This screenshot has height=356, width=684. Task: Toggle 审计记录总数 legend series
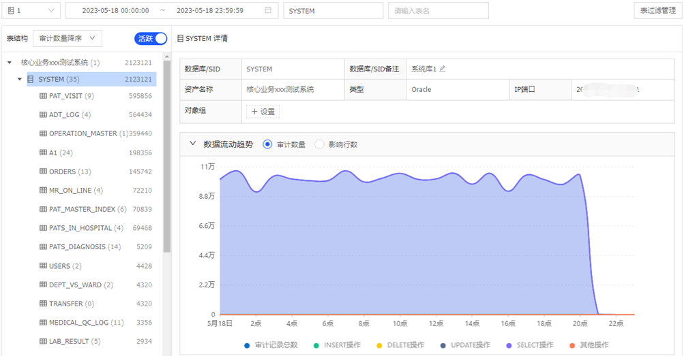[x=271, y=345]
